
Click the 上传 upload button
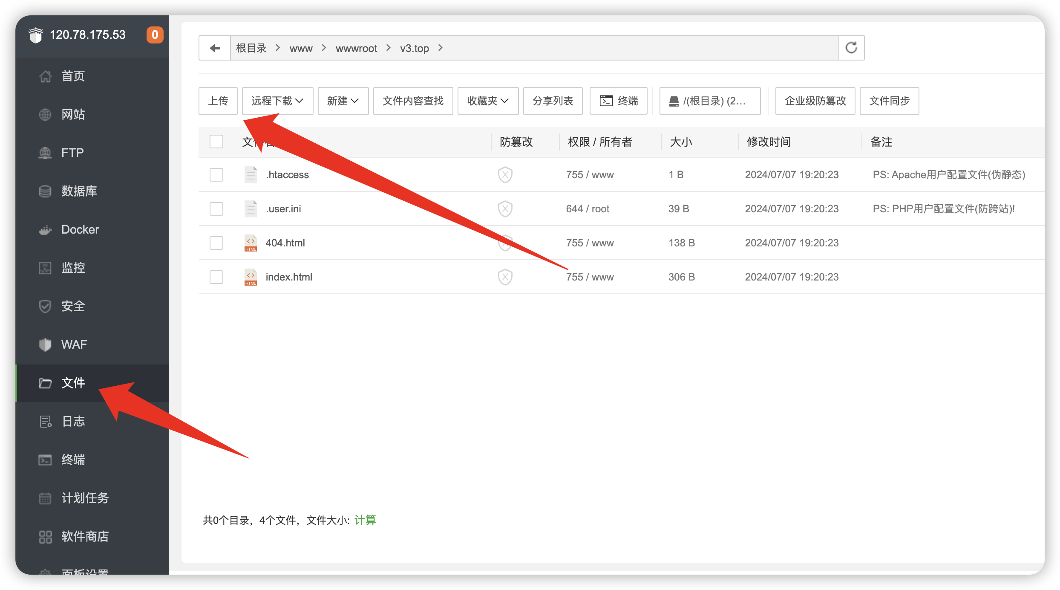[x=218, y=101]
